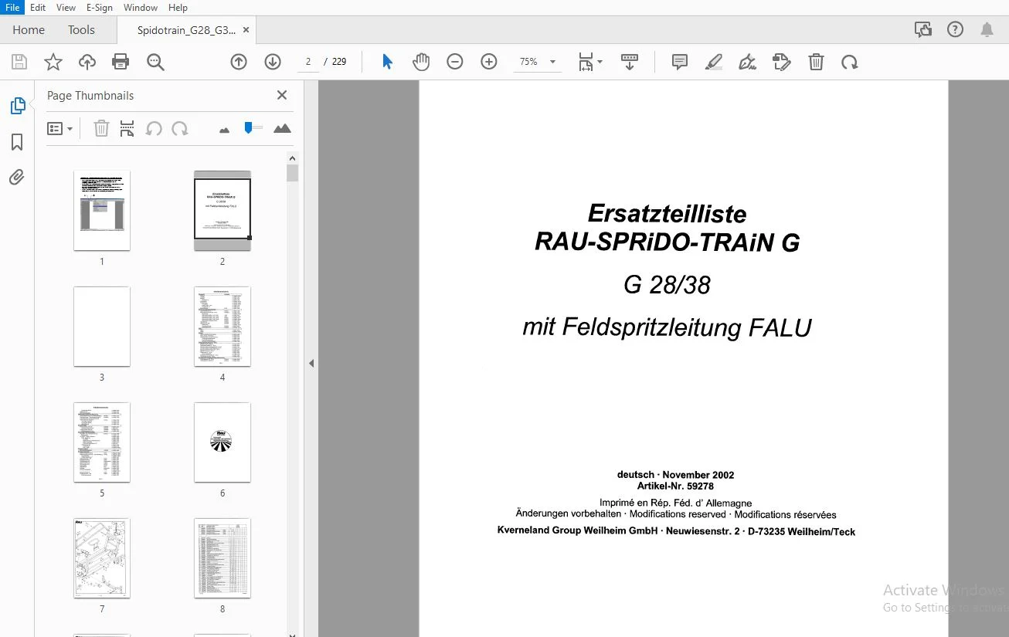Image resolution: width=1009 pixels, height=637 pixels.
Task: Select the Highlight text pen tool
Action: [714, 62]
